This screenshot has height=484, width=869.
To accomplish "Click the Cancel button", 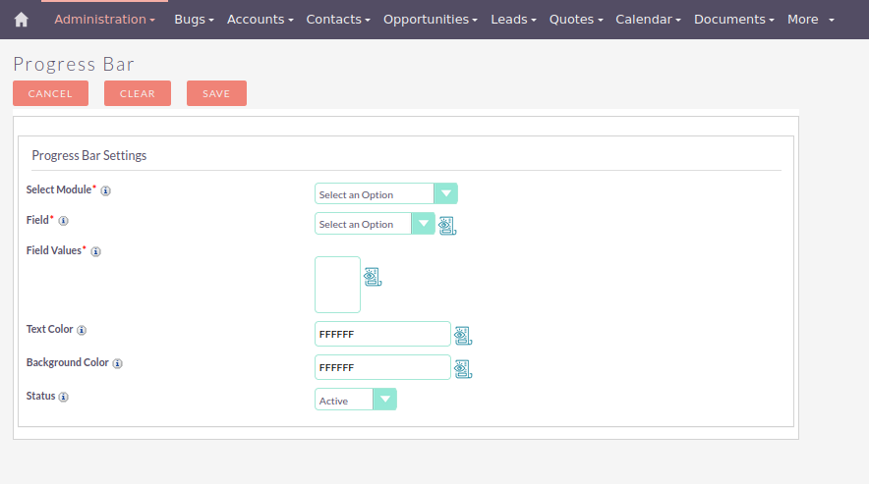I will (50, 93).
